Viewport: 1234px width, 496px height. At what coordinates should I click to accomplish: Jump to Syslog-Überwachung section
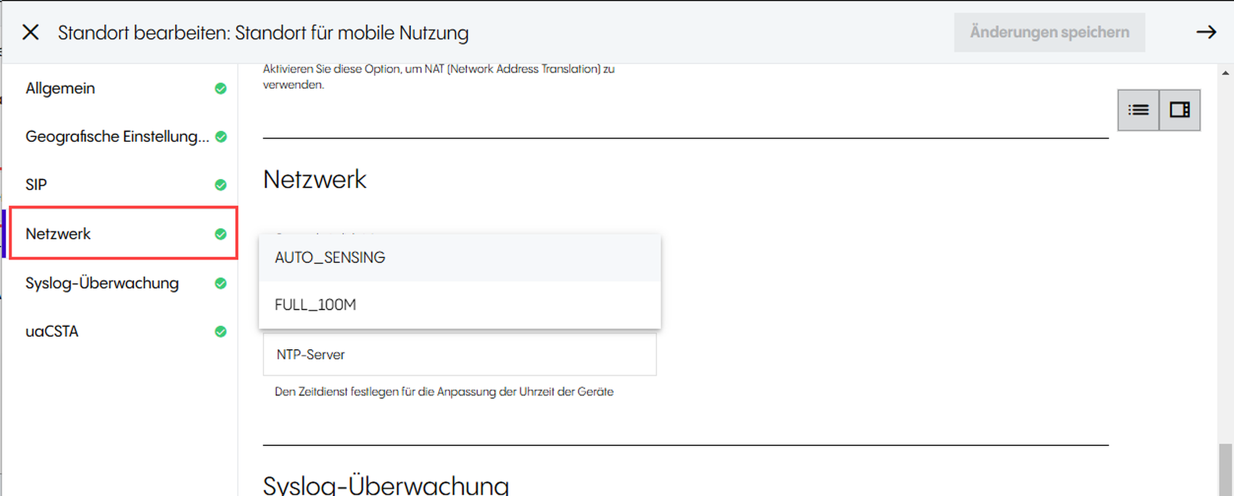pos(102,284)
